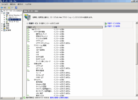Click installed icon beside 要求の監視 row

pyautogui.click(x=28, y=71)
